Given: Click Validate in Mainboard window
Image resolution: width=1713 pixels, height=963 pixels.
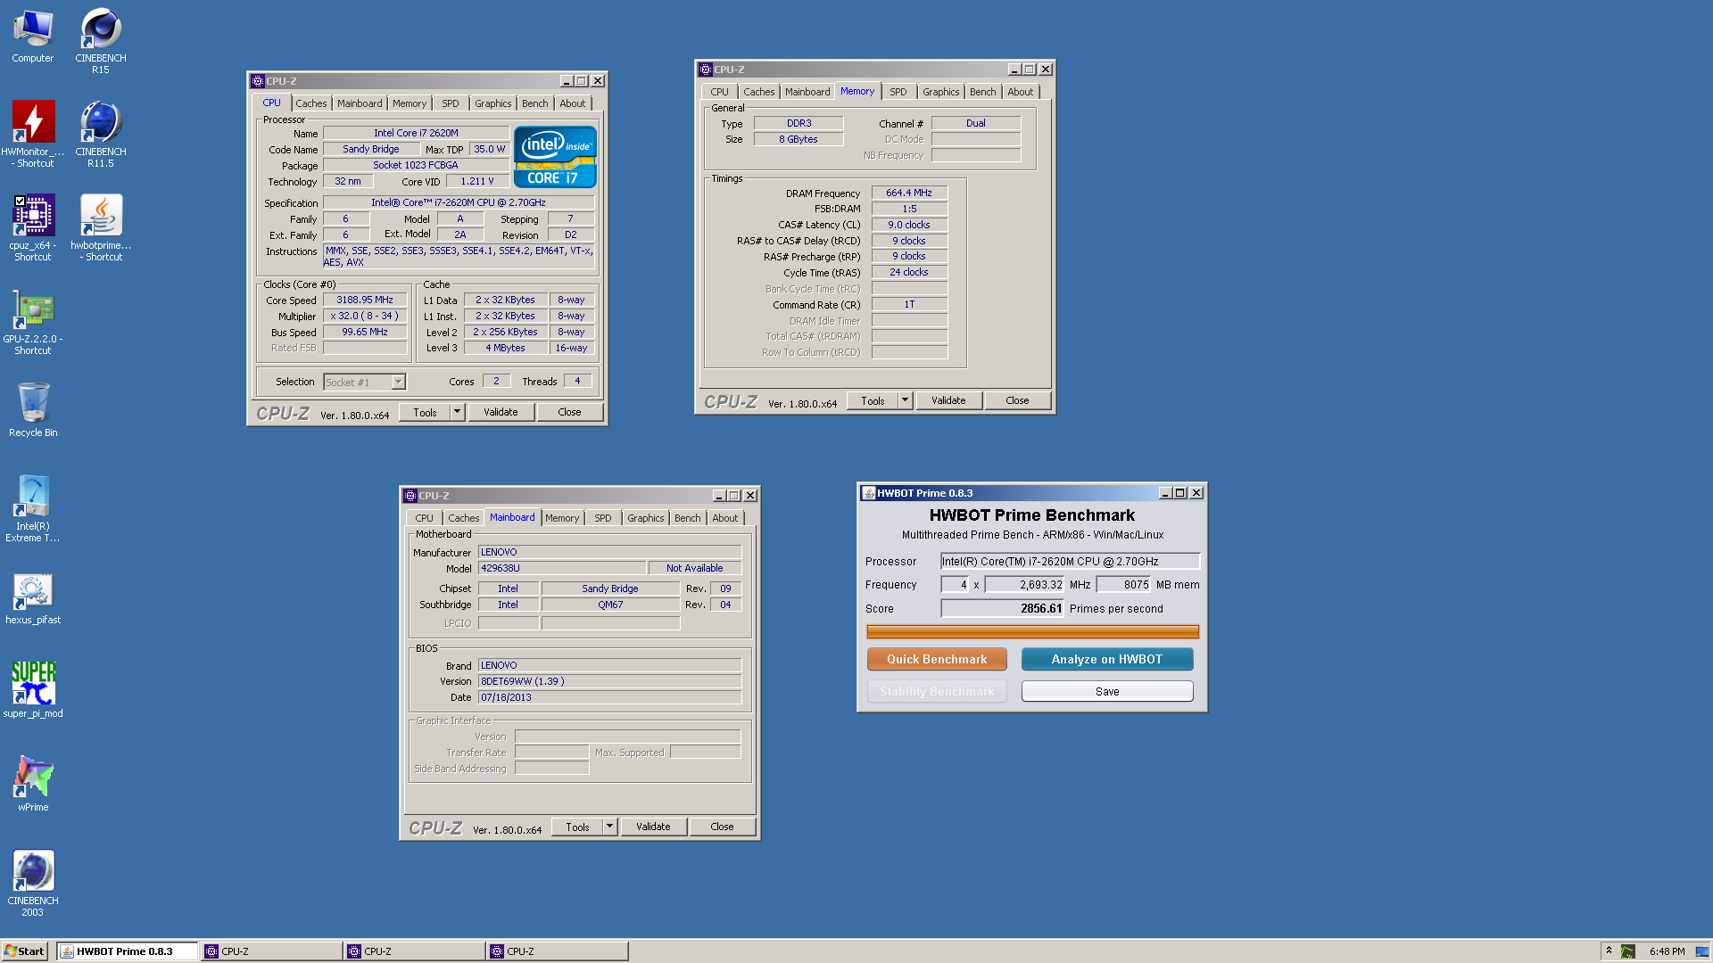Looking at the screenshot, I should coord(653,827).
